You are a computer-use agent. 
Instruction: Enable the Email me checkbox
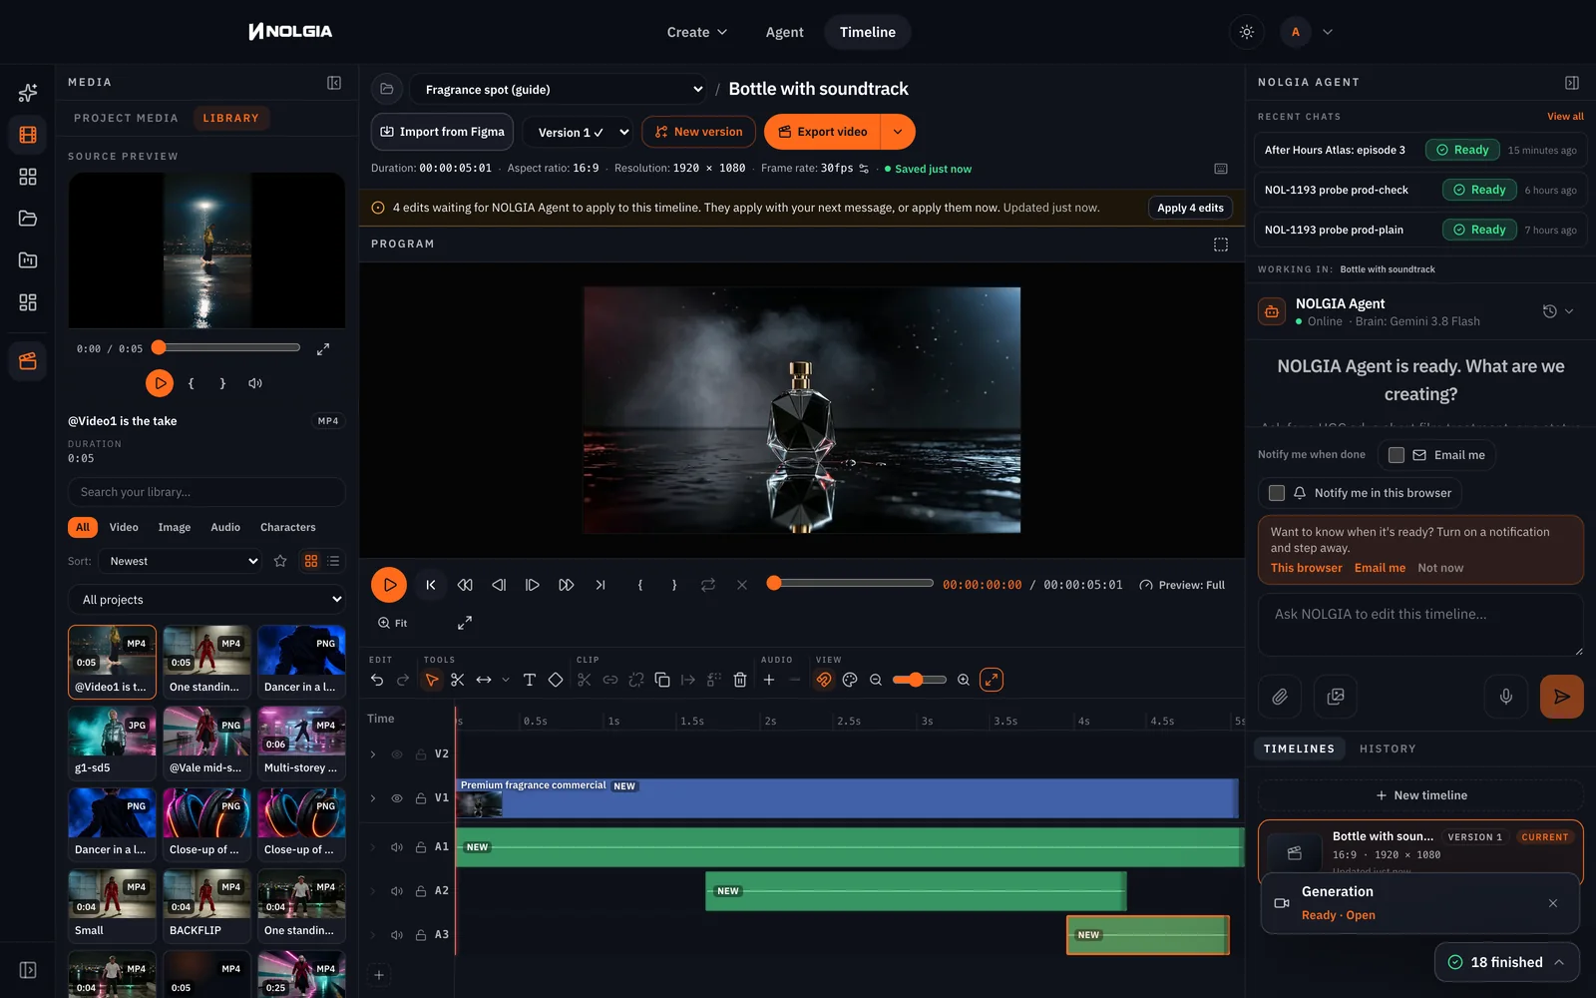tap(1396, 455)
